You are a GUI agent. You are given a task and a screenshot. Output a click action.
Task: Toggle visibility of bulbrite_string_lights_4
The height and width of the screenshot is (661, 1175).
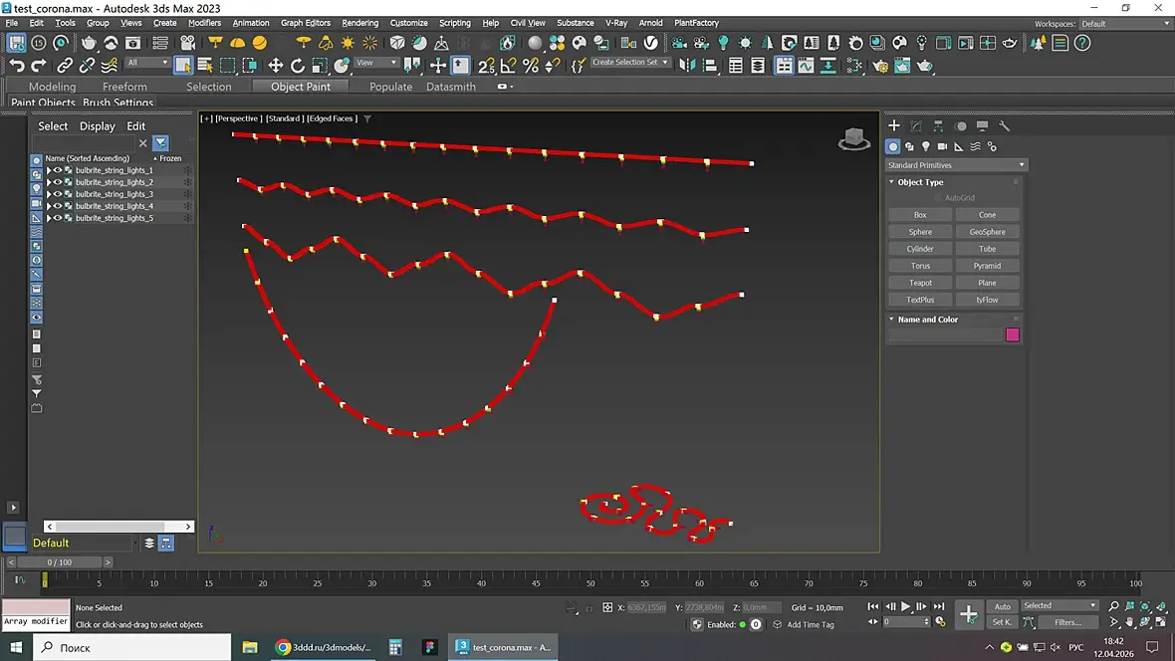pos(58,206)
